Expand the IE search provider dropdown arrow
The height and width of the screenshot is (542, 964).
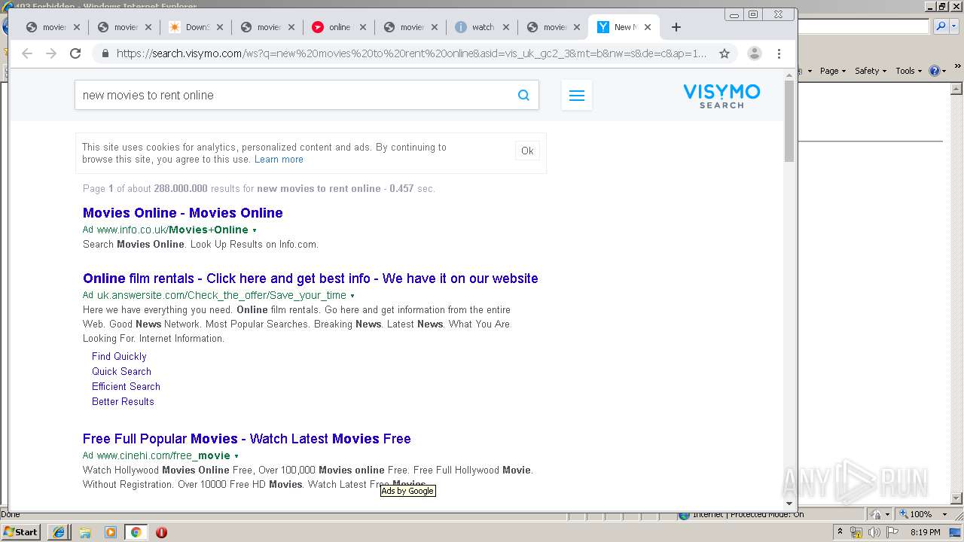953,26
